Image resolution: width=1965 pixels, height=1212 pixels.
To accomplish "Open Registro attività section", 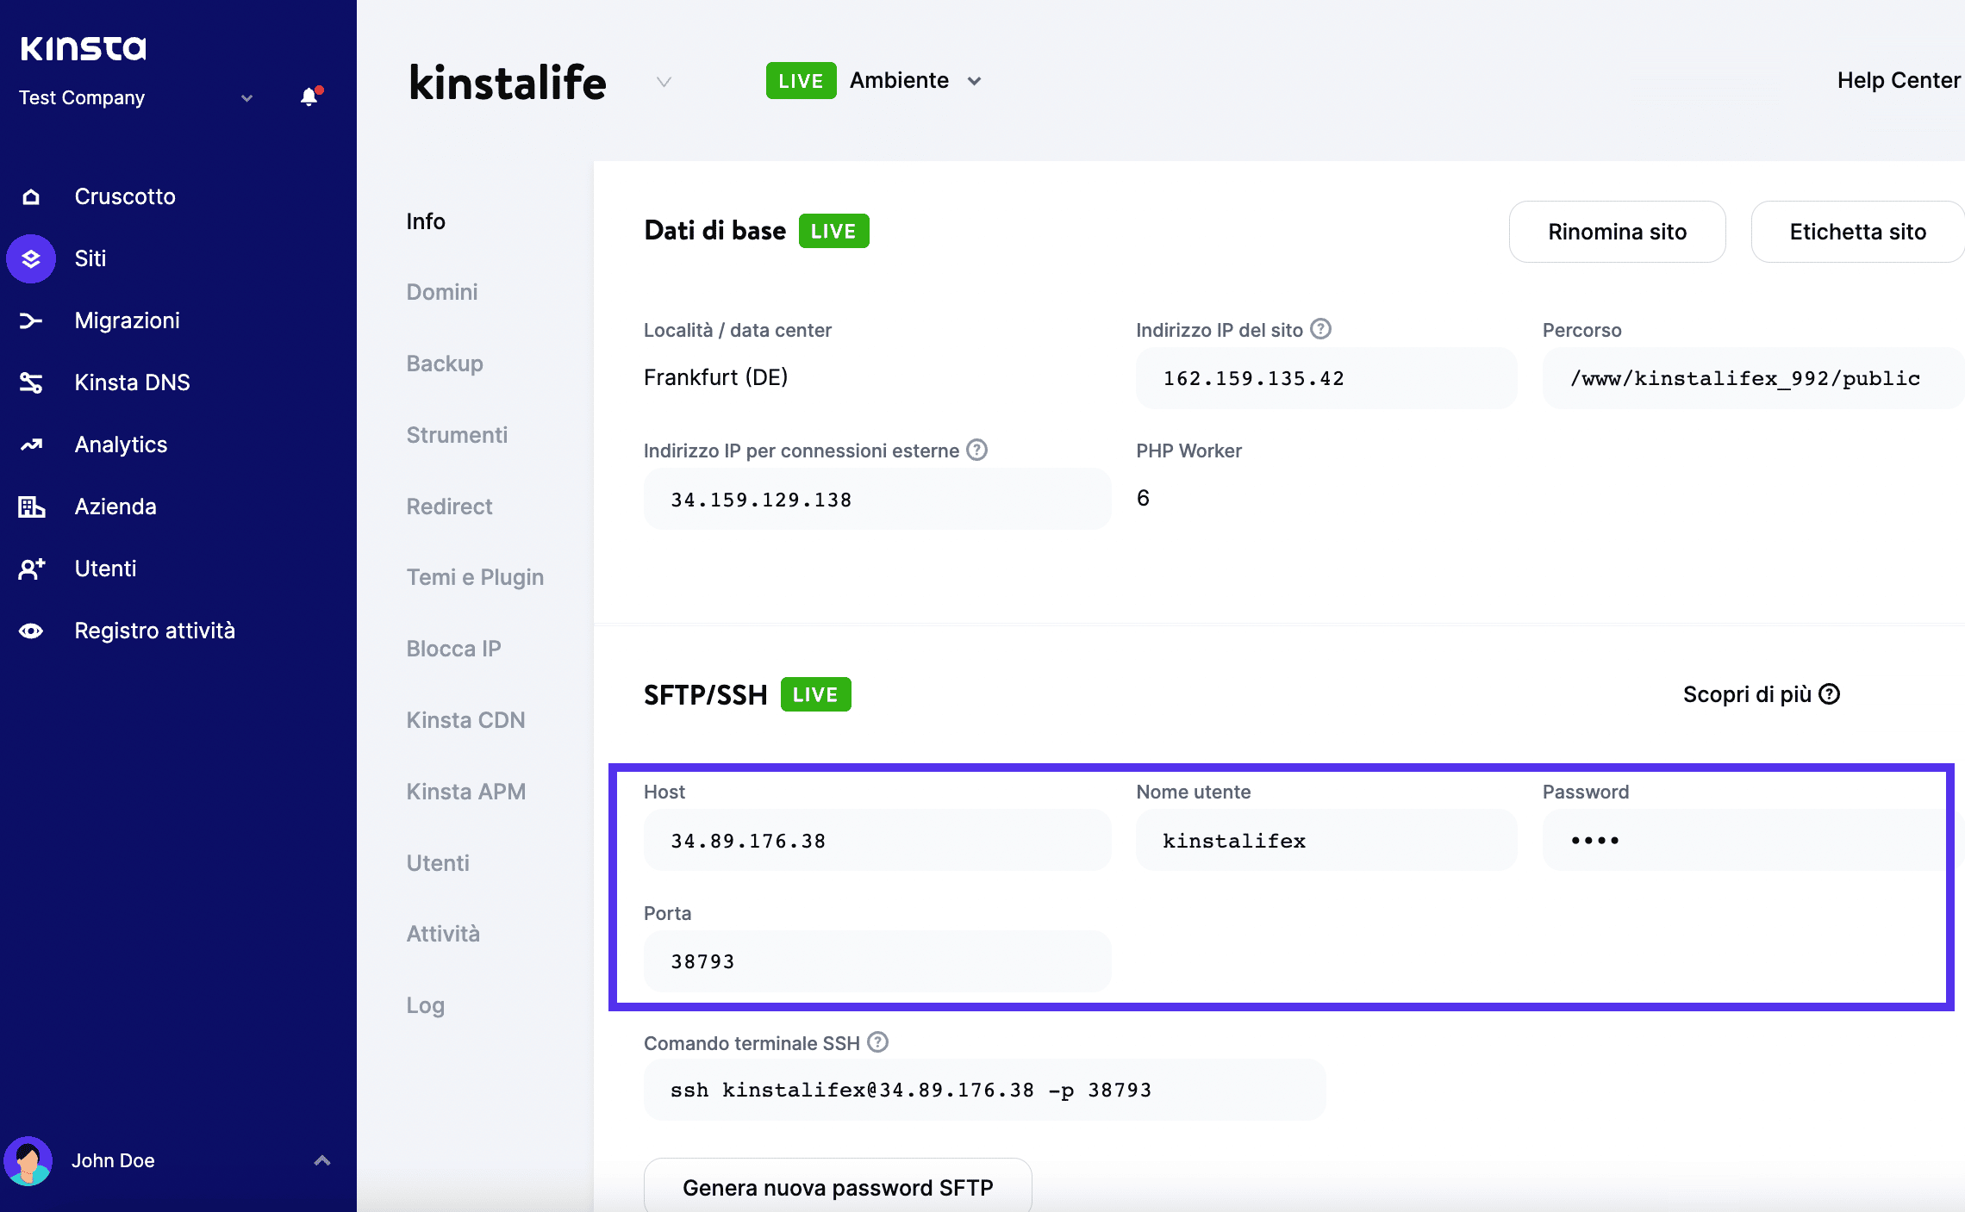I will 155,631.
